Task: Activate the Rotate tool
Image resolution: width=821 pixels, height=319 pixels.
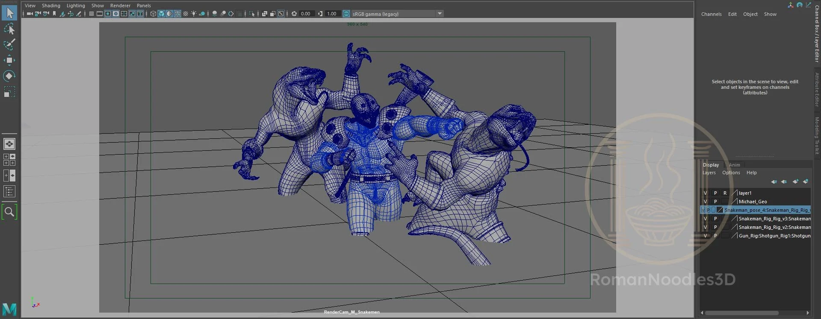Action: point(9,76)
